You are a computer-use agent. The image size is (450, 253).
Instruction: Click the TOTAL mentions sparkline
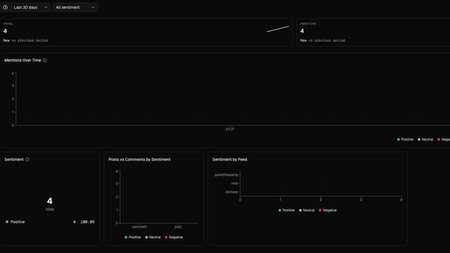[278, 29]
